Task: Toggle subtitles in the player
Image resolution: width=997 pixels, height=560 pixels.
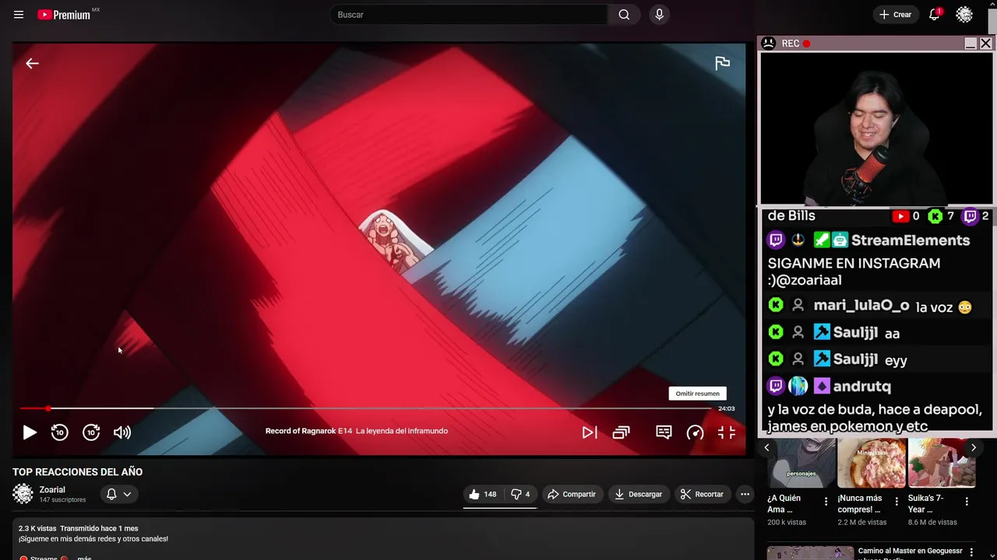Action: pyautogui.click(x=664, y=432)
